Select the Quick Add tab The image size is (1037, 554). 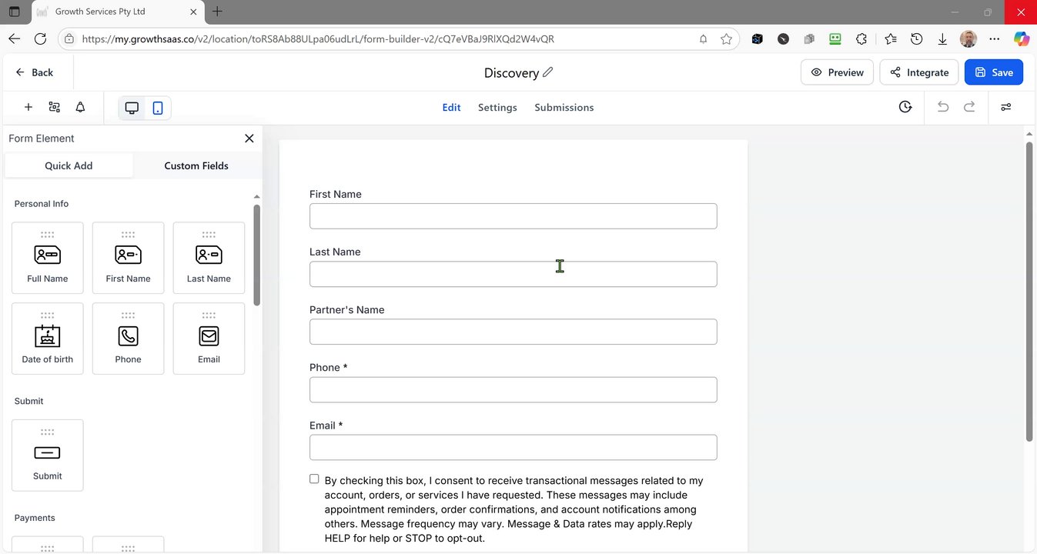(x=69, y=165)
